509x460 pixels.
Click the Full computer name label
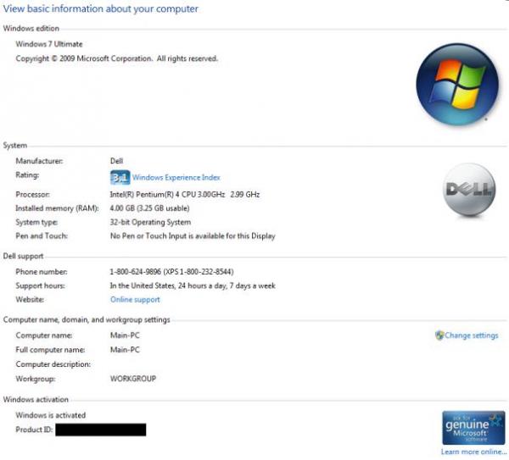pos(50,350)
